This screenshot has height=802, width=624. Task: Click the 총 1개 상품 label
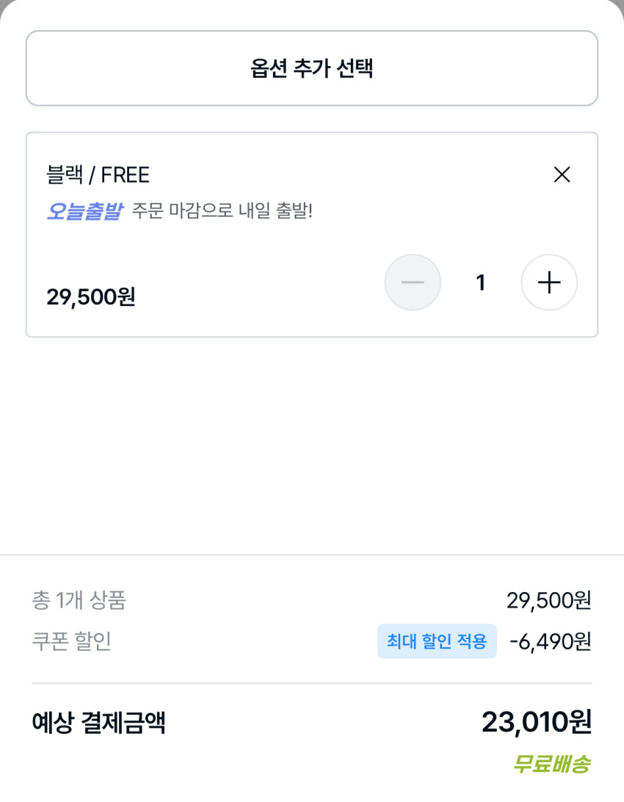(79, 601)
